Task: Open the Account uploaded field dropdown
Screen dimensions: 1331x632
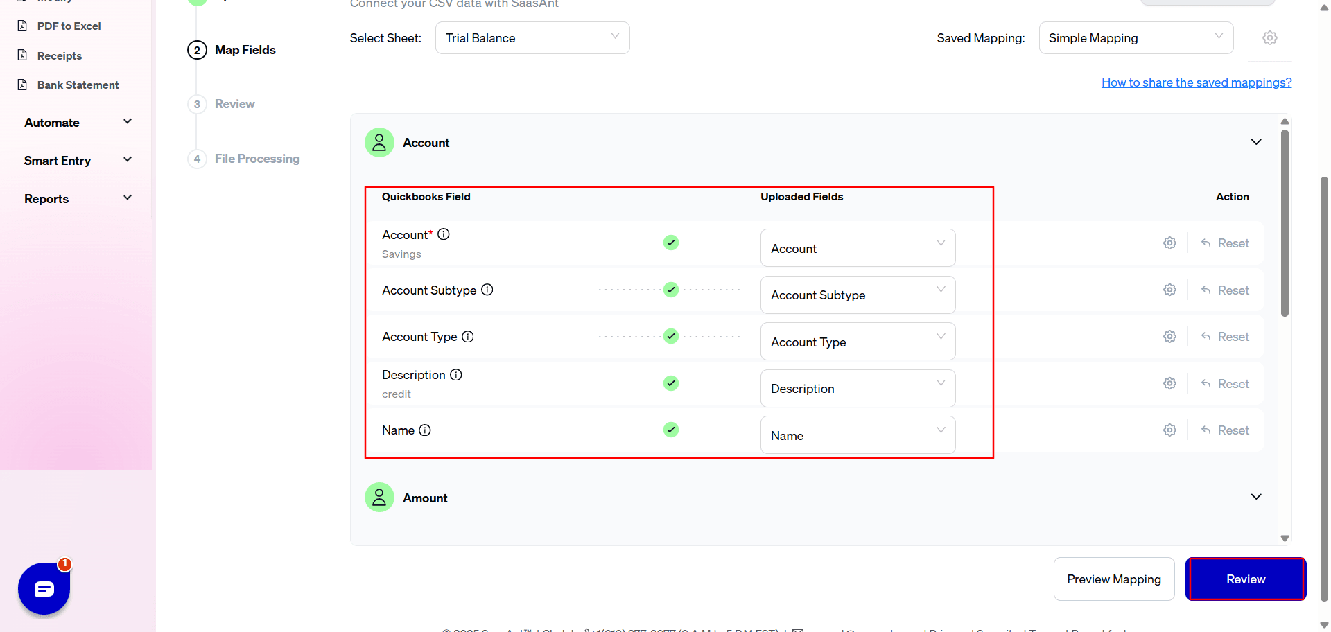Action: tap(858, 248)
